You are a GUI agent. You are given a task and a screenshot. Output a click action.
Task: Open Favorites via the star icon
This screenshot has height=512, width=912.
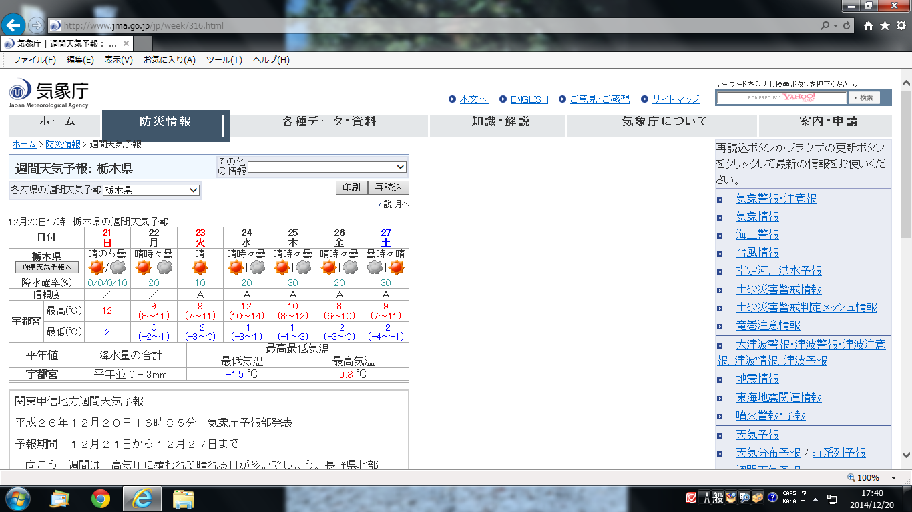[x=885, y=25]
